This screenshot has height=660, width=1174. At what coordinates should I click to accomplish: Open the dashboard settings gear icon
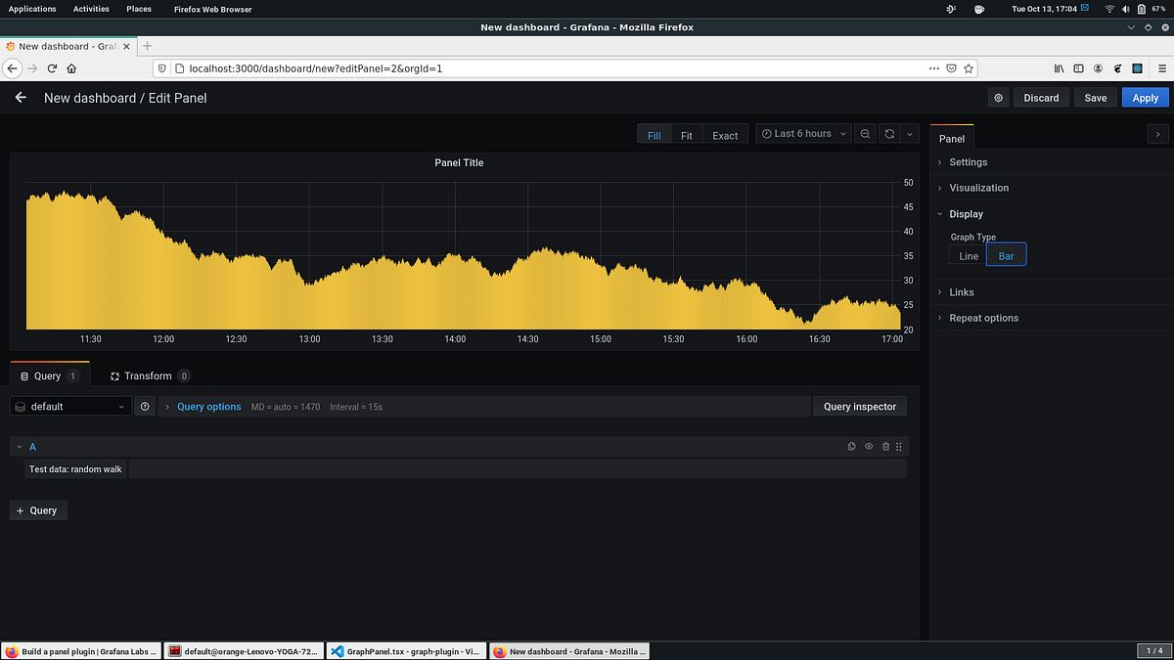click(998, 98)
